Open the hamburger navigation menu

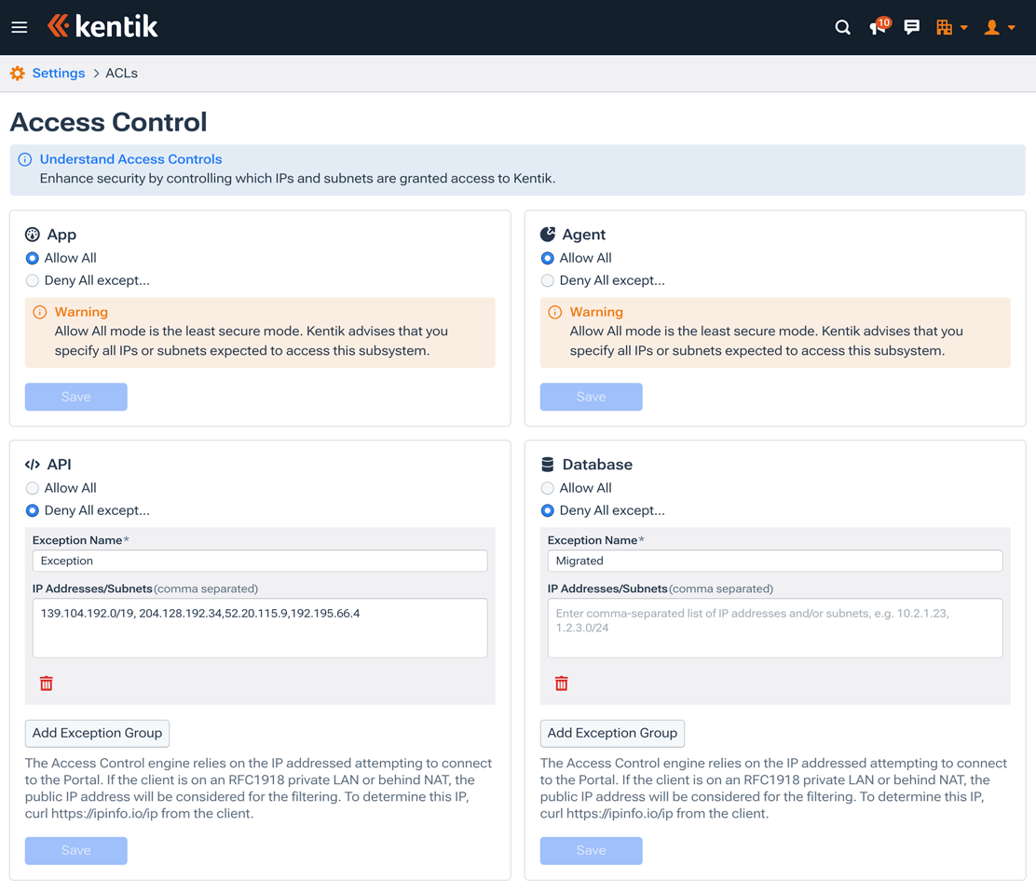(x=19, y=26)
